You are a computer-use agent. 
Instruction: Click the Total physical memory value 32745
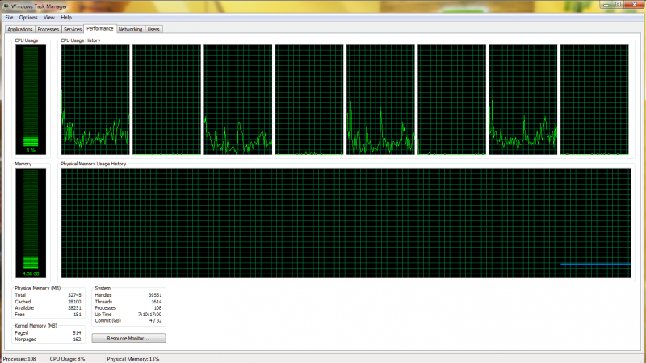(x=74, y=295)
